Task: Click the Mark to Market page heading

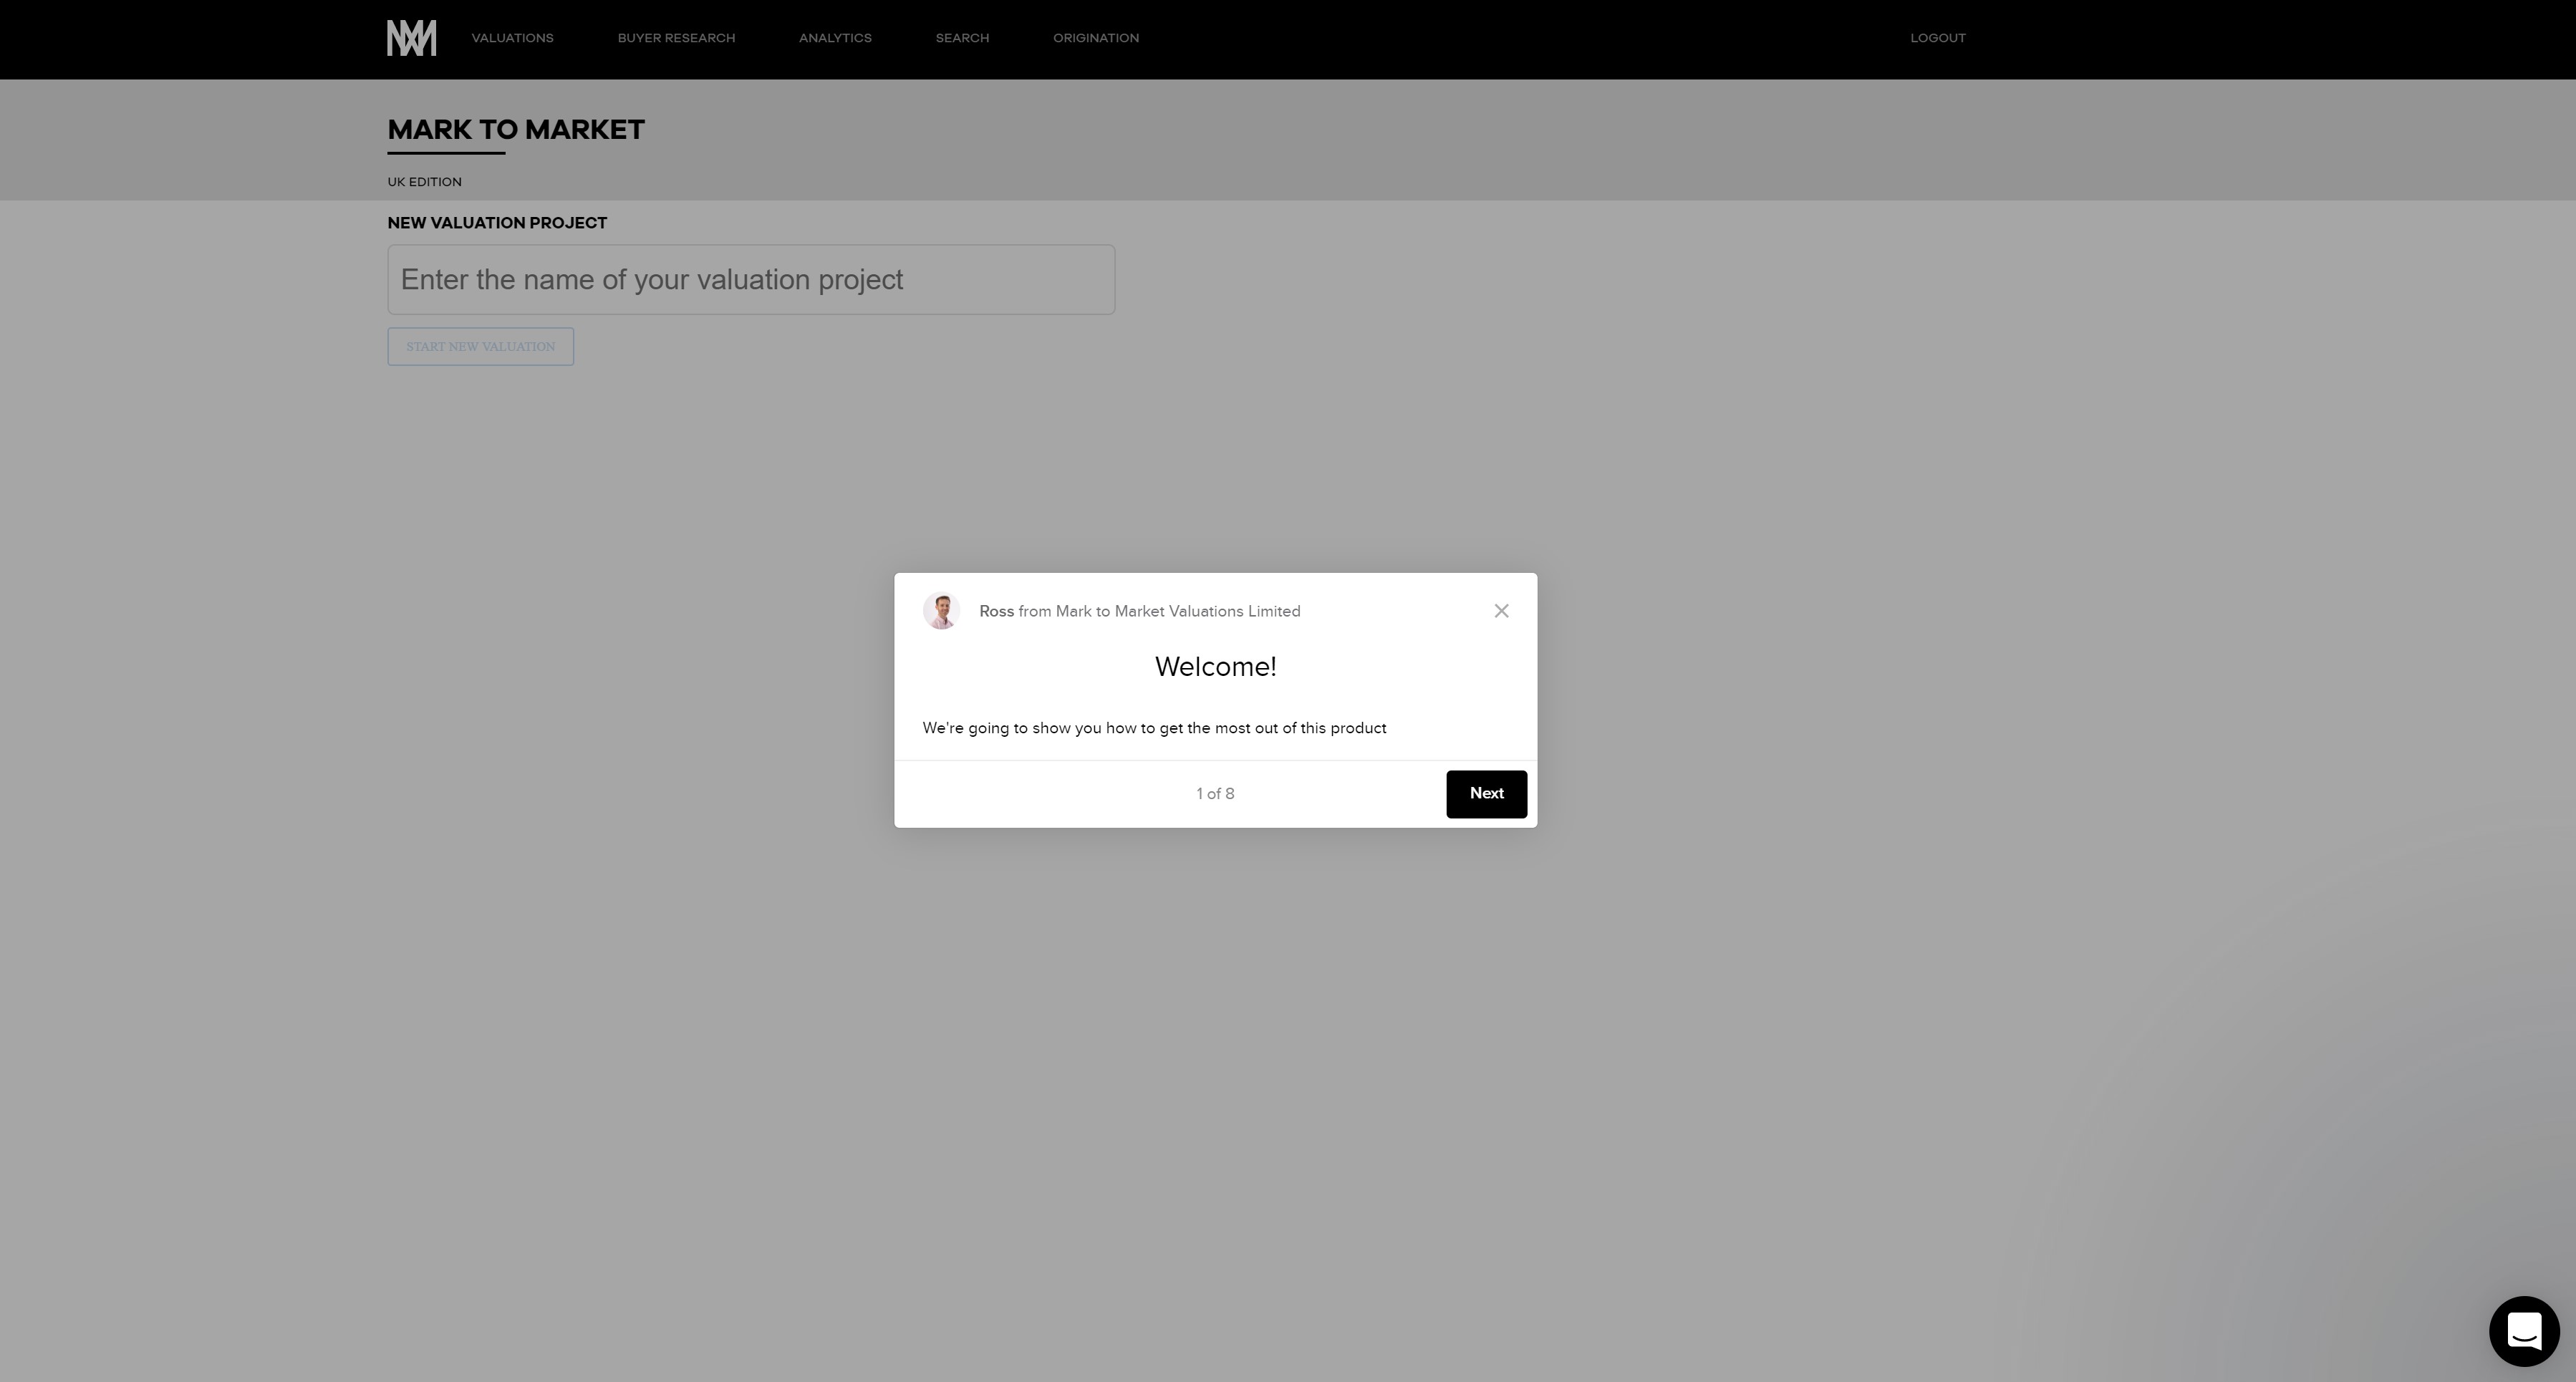Action: (x=516, y=130)
